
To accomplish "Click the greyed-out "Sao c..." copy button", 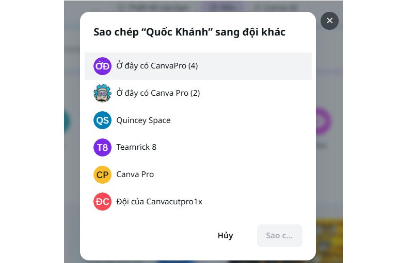I will tap(279, 236).
